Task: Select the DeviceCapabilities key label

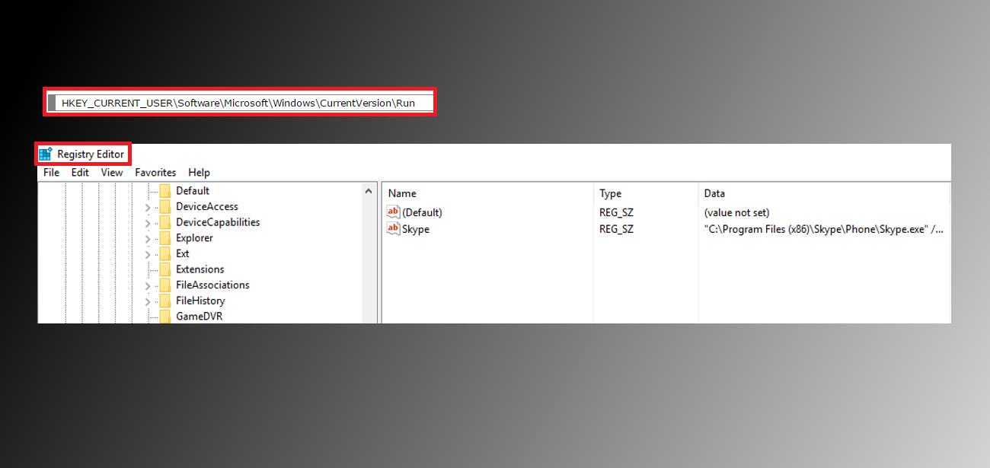Action: coord(218,222)
